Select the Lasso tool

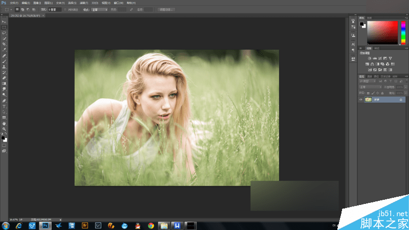[x=4, y=33]
